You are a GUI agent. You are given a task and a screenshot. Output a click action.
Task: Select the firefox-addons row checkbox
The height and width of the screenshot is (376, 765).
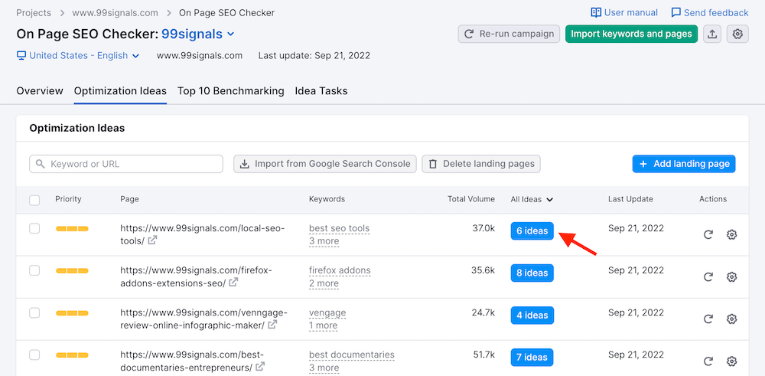coord(34,270)
